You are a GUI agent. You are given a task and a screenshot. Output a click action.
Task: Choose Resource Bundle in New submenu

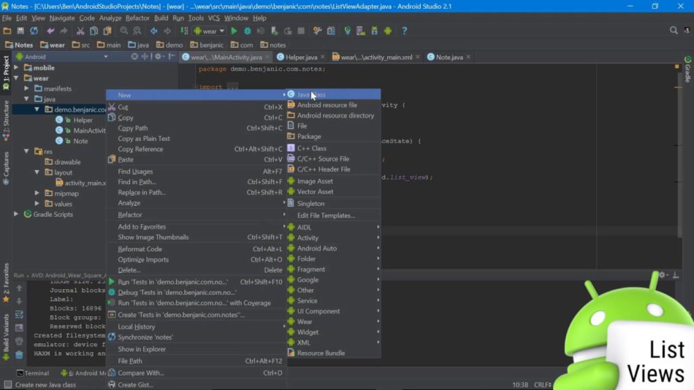pyautogui.click(x=333, y=353)
